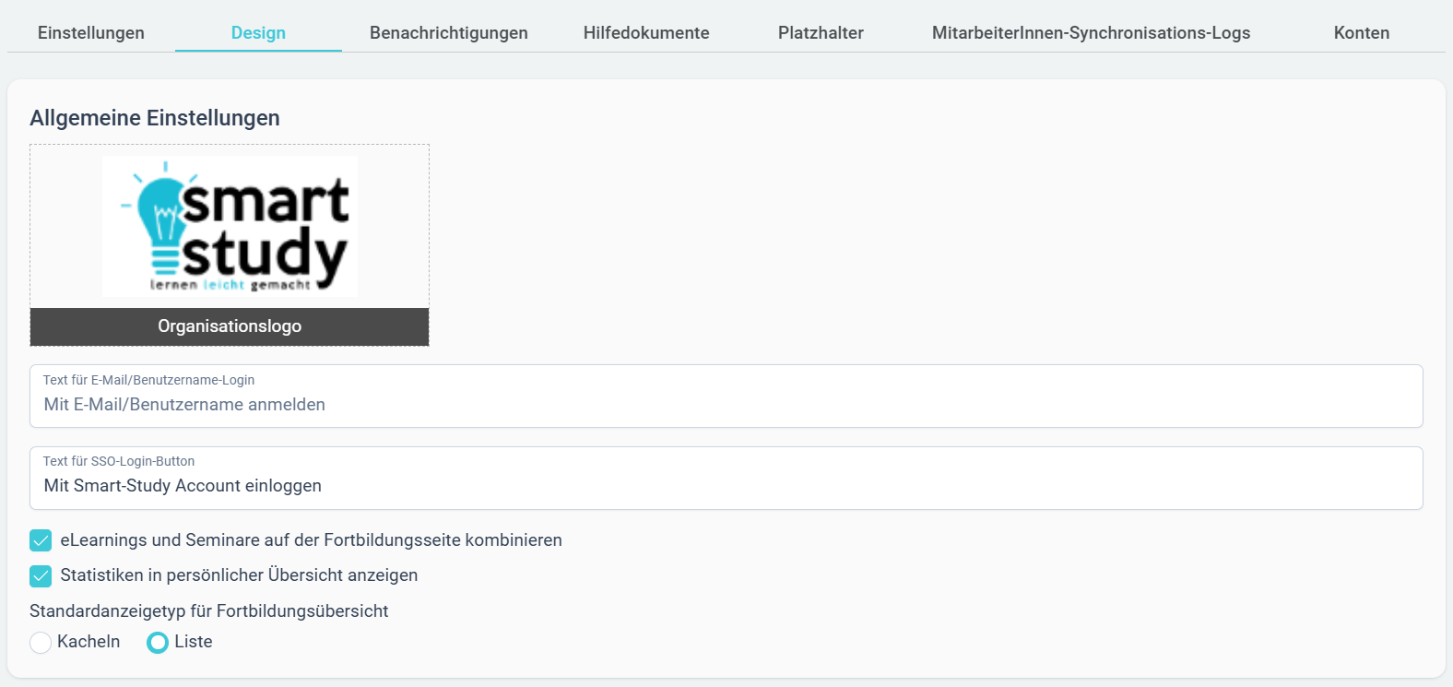Screen dimensions: 1453x687
Task: Select the Kacheln radio button
Action: point(41,643)
